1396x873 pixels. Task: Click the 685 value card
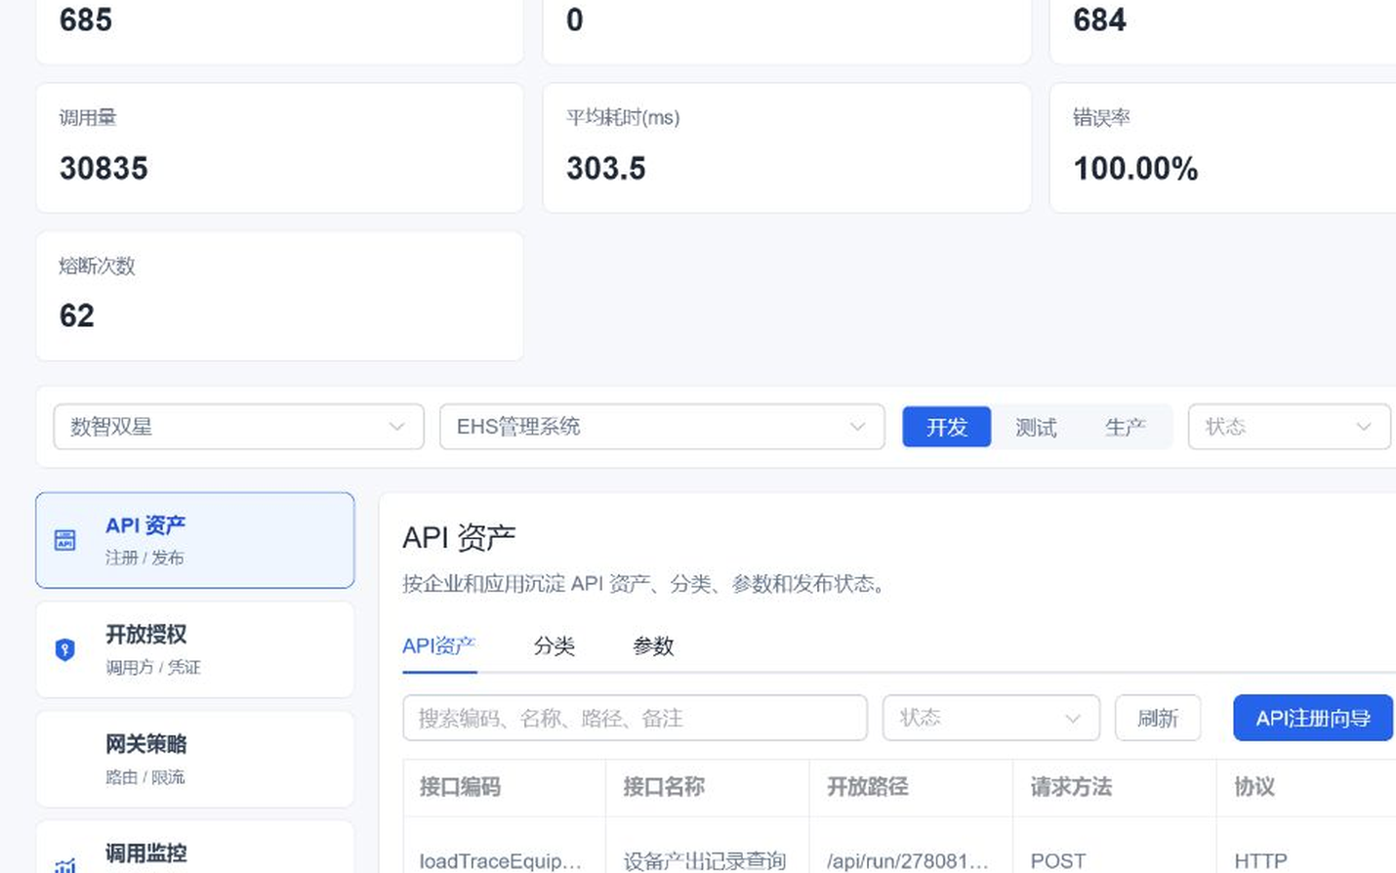coord(279,31)
